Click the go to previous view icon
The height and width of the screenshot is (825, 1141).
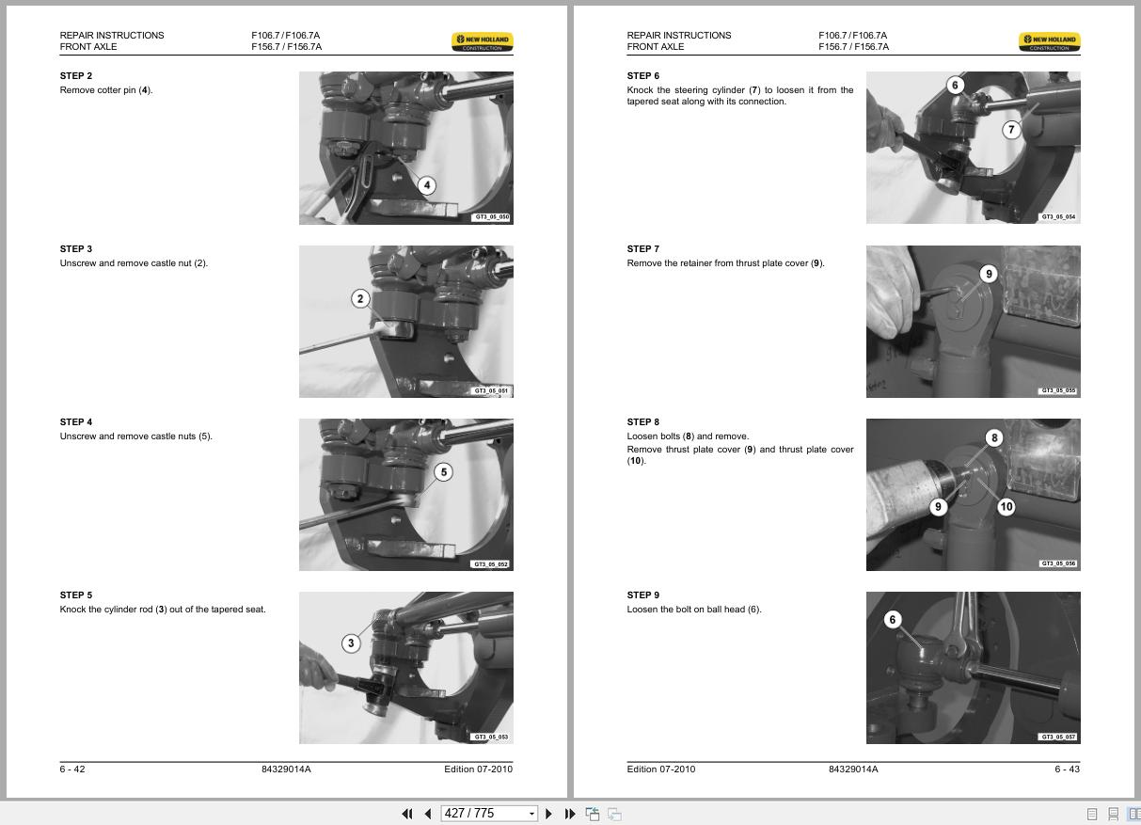(594, 814)
